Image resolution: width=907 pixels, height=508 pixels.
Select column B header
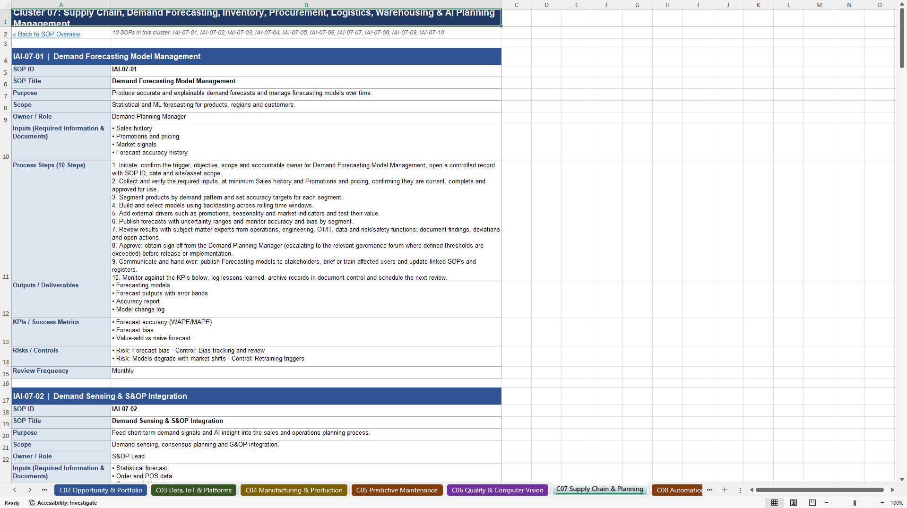306,5
